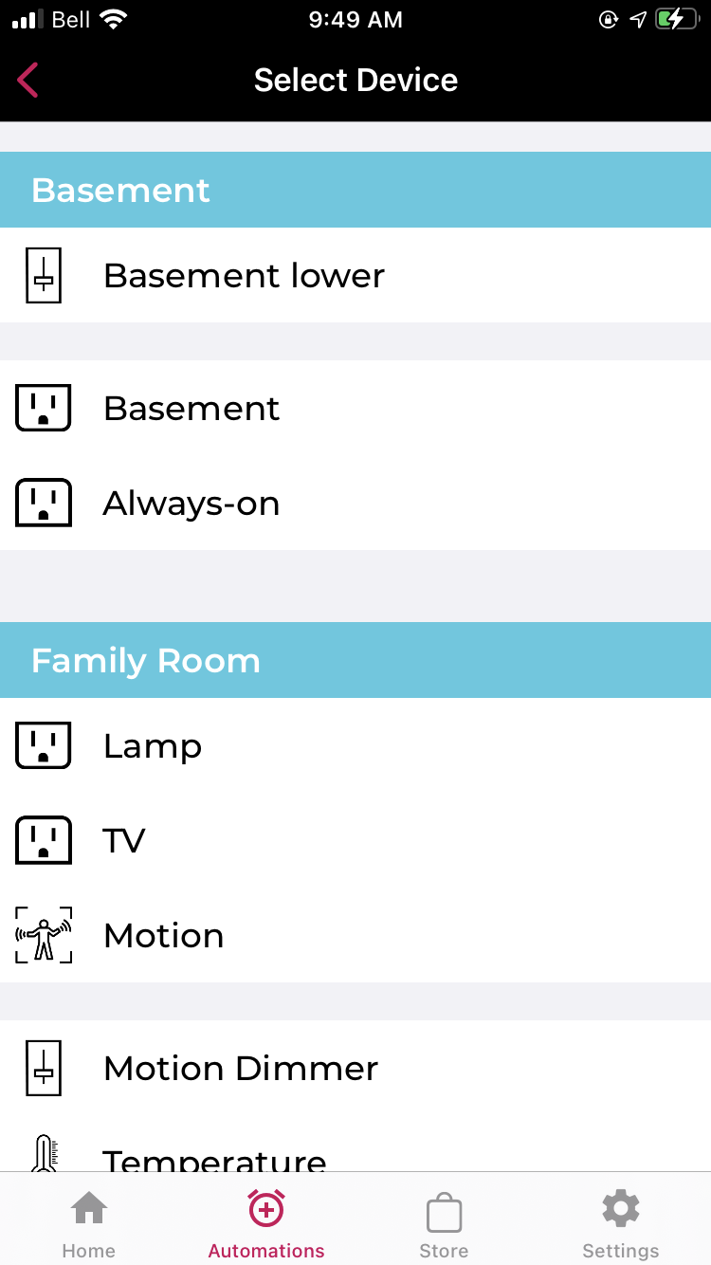This screenshot has height=1265, width=711.
Task: Select the Motion device in Family Room
Action: tap(164, 935)
